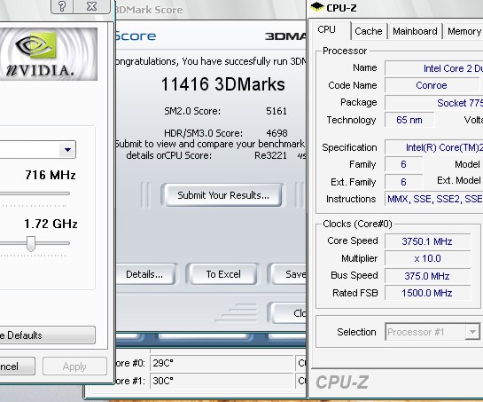Click the NVIDIA logo image
483x402 pixels.
(49, 54)
